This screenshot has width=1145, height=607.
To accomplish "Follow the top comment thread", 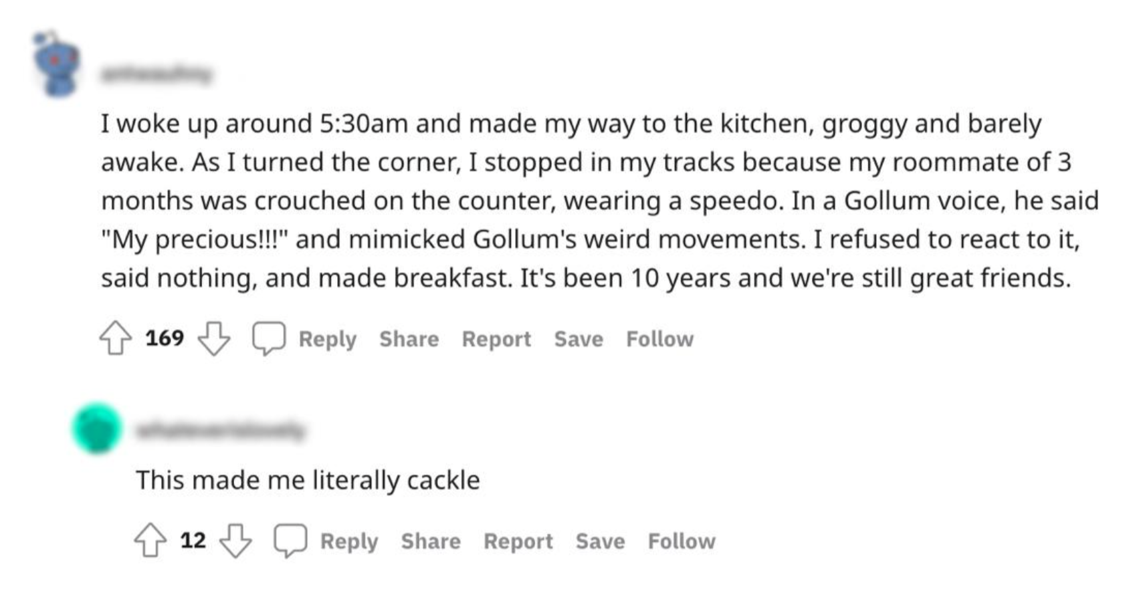I will (659, 339).
